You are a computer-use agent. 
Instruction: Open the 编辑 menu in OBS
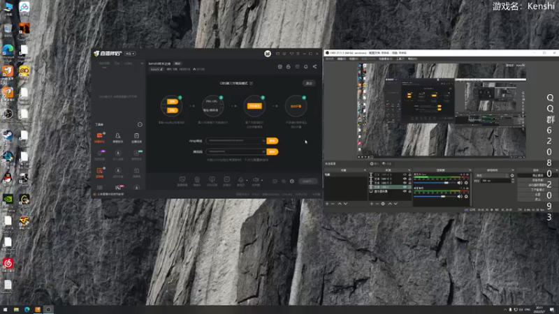coord(342,59)
